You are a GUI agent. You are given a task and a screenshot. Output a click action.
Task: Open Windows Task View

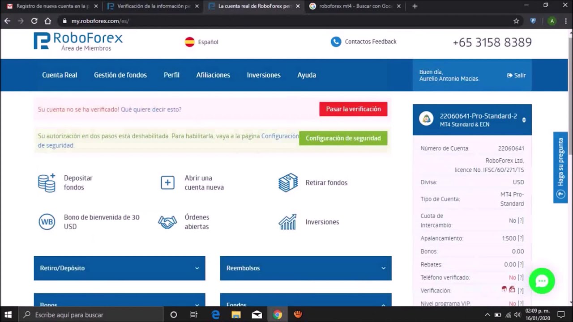(x=194, y=315)
